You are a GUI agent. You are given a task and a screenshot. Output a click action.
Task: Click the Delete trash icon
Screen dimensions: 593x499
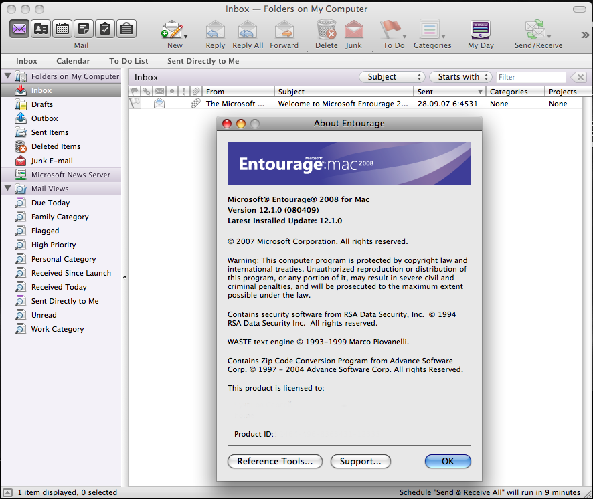(x=326, y=30)
